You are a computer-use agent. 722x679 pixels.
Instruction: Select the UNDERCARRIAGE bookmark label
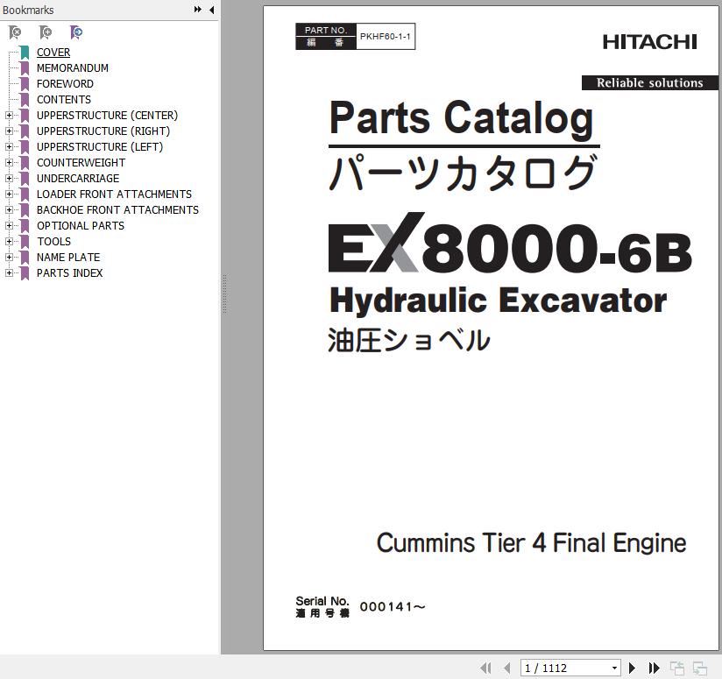tap(78, 178)
